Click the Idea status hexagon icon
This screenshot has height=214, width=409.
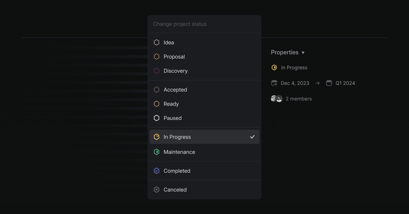[x=156, y=43]
